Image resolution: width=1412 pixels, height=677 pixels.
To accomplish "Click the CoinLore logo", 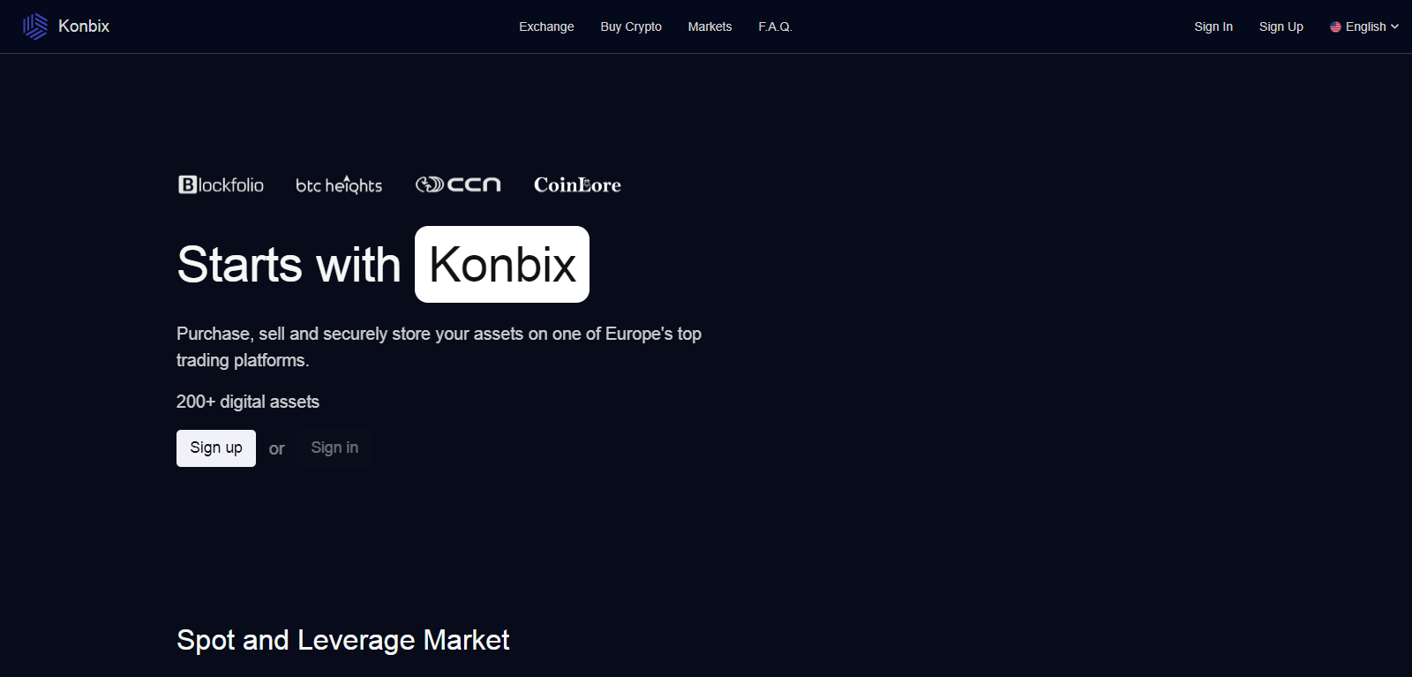I will point(577,184).
